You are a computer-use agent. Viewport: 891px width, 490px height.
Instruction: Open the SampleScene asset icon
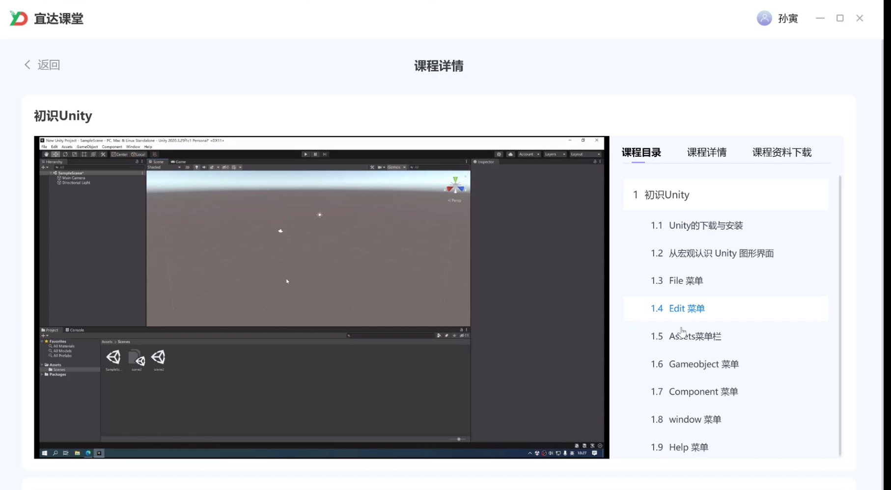coord(113,357)
